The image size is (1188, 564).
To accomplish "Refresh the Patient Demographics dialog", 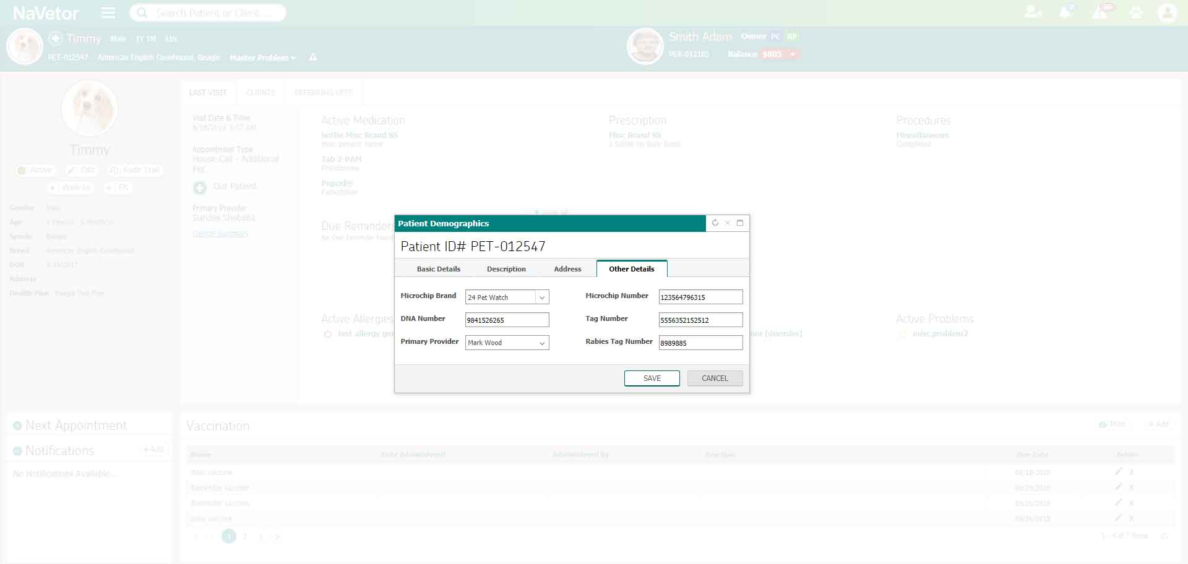I will [x=715, y=223].
